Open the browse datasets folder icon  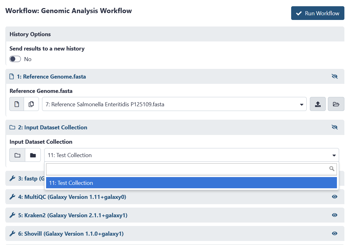[x=336, y=104]
